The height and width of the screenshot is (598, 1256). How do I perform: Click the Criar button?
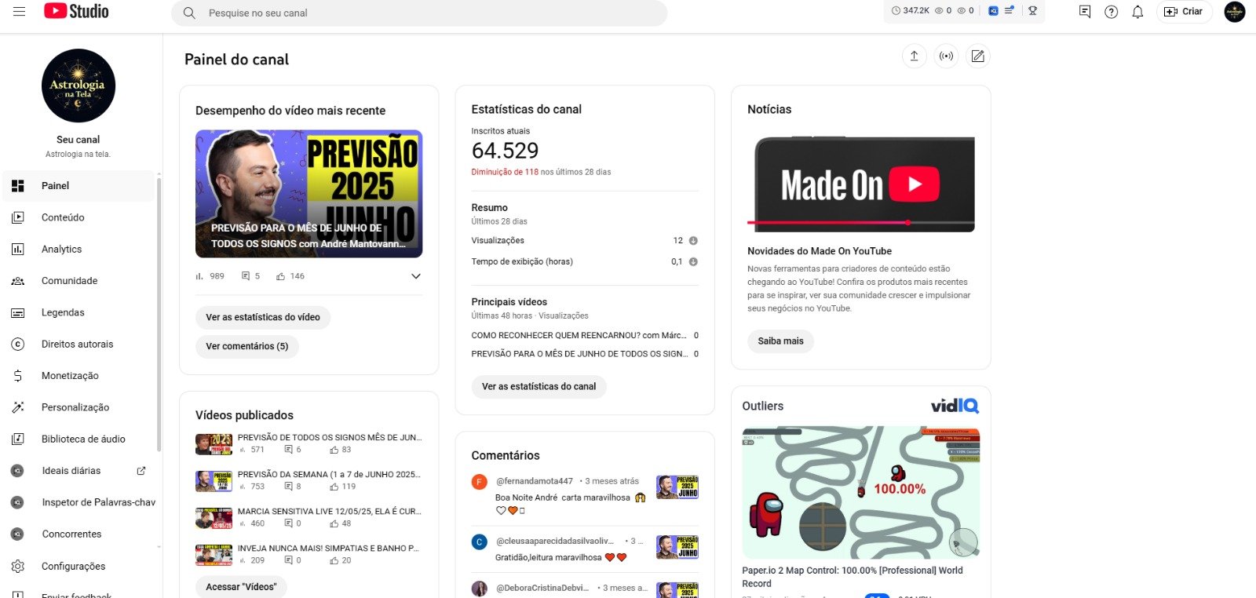click(1184, 12)
